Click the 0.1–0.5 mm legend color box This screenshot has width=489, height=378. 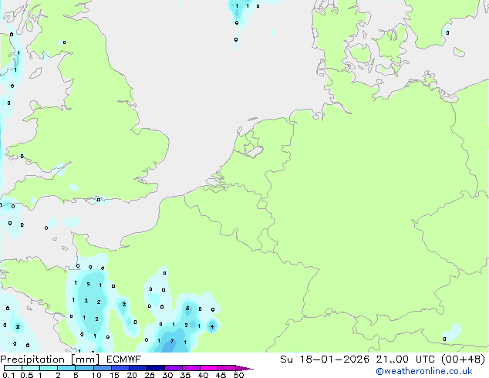pyautogui.click(x=13, y=368)
